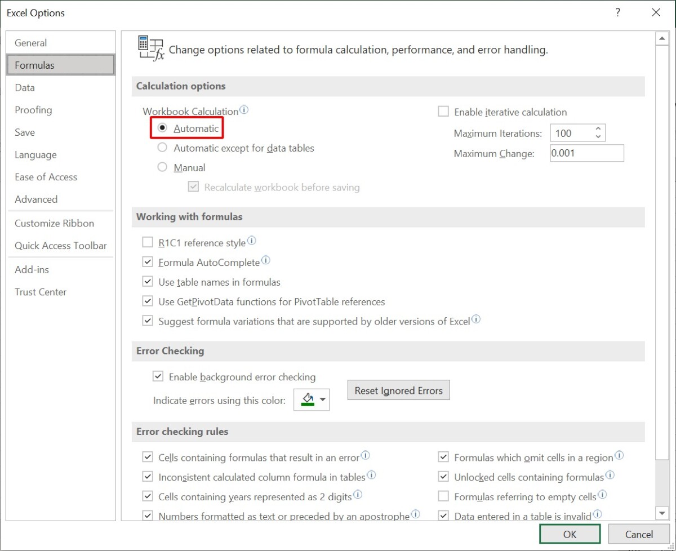Open the Quick Access Toolbar category
676x551 pixels.
pyautogui.click(x=60, y=246)
